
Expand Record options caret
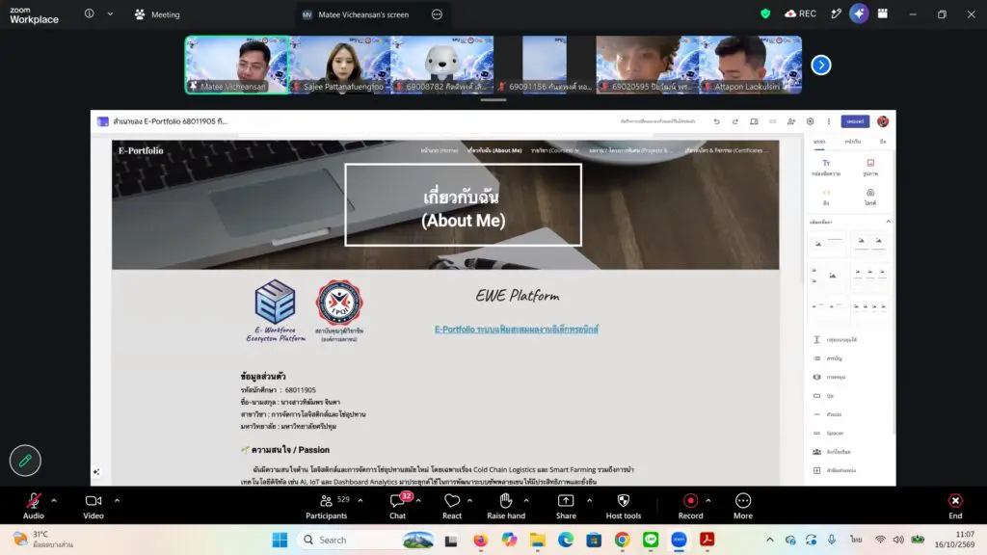[708, 501]
